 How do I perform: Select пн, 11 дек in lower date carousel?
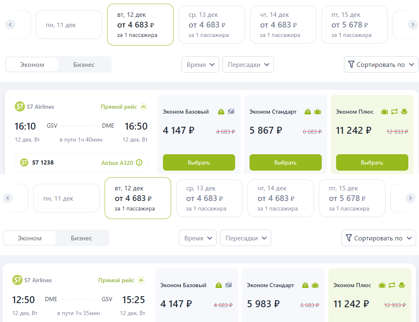66,198
